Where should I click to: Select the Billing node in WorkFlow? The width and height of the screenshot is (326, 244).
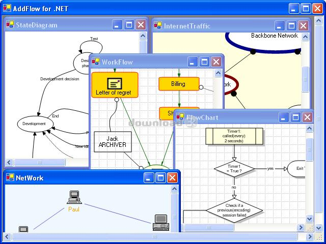(x=179, y=84)
